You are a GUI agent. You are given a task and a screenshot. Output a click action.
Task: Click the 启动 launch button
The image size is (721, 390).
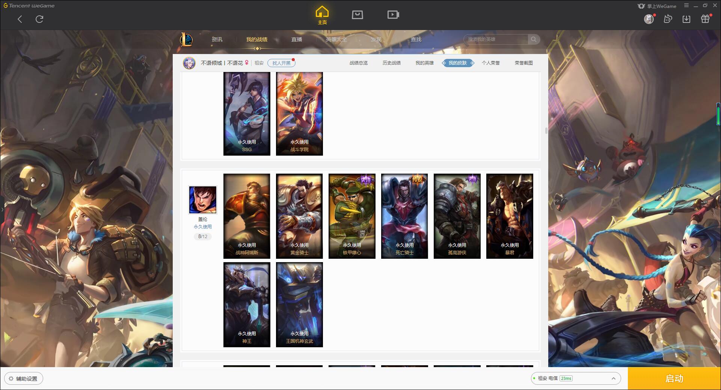coord(674,379)
